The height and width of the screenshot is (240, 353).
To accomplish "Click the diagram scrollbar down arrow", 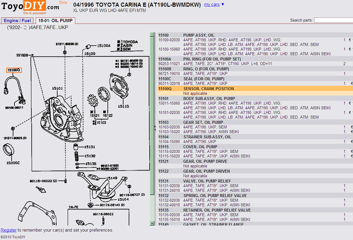I will [152, 223].
